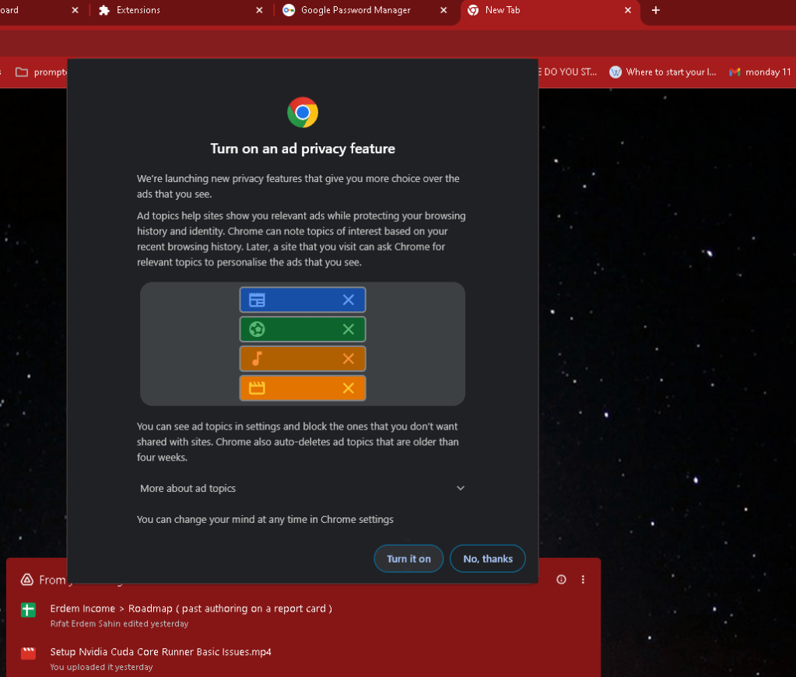This screenshot has height=677, width=796.
Task: Click Turn on an ad privacy feature heading
Action: [303, 149]
